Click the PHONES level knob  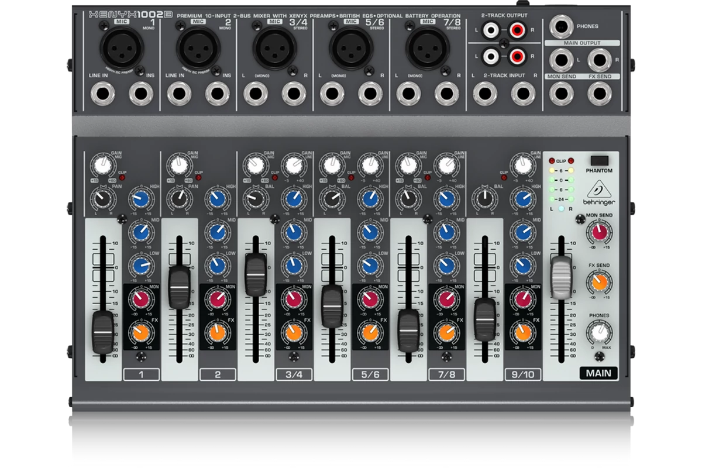tap(599, 332)
